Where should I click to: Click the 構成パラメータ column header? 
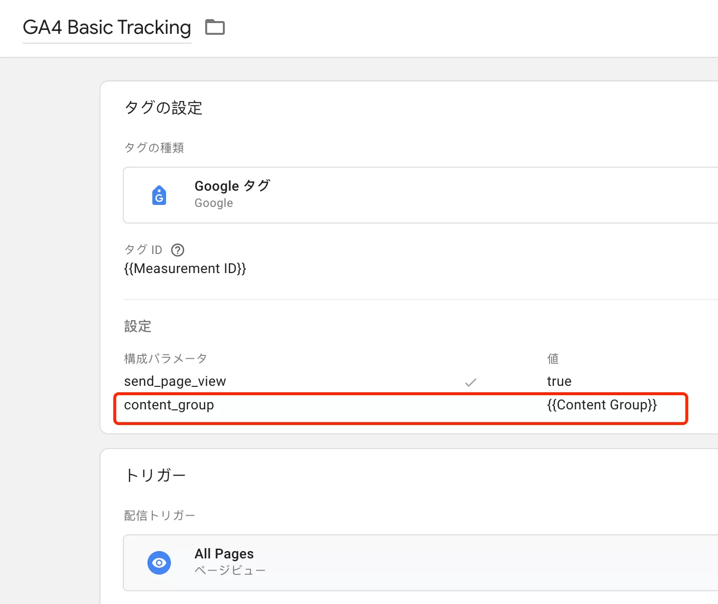(x=166, y=359)
